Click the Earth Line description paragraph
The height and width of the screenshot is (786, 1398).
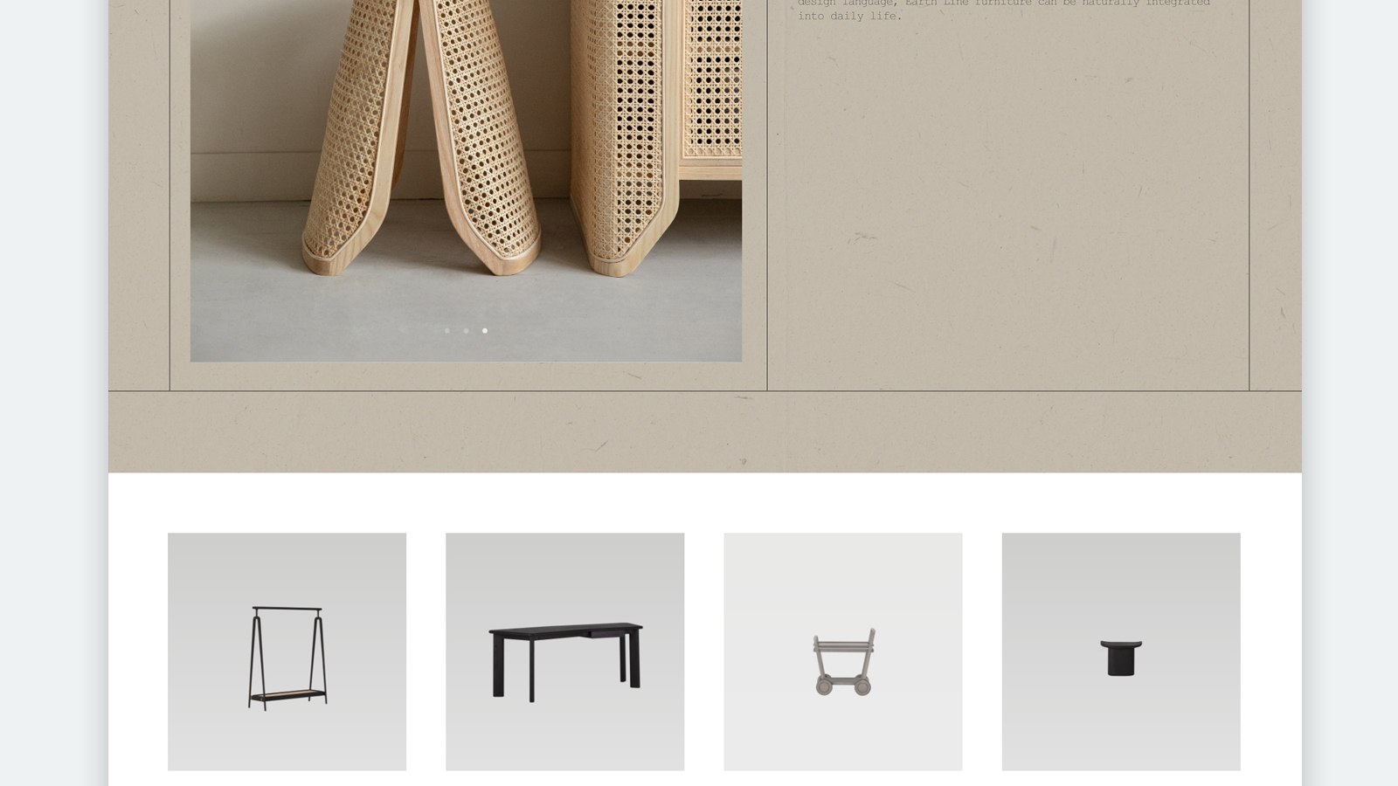coord(1003,10)
